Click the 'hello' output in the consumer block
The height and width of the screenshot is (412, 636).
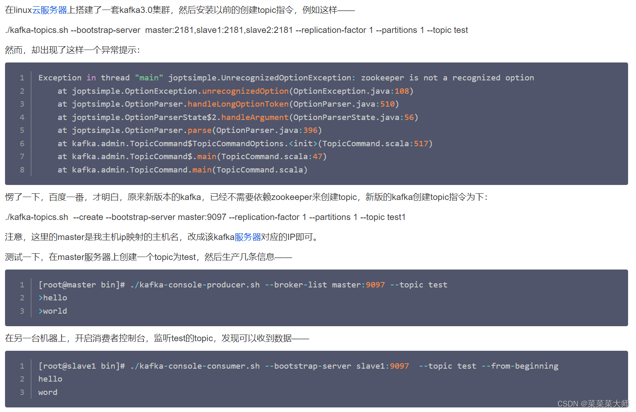(50, 379)
